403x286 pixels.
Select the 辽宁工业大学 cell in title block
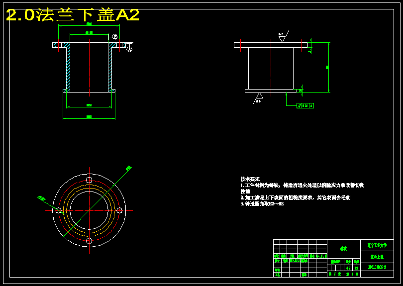pyautogui.click(x=377, y=245)
